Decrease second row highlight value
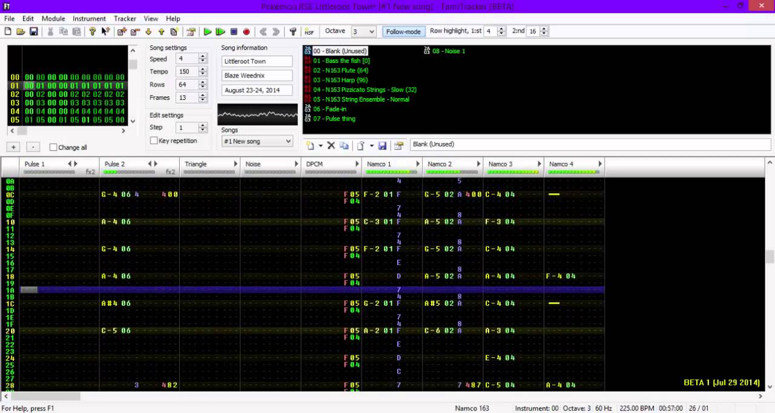 [544, 34]
